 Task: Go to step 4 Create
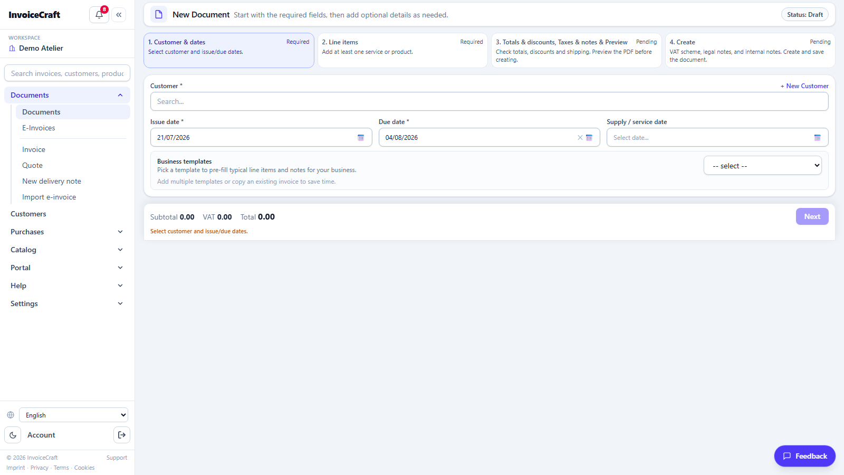tap(750, 50)
